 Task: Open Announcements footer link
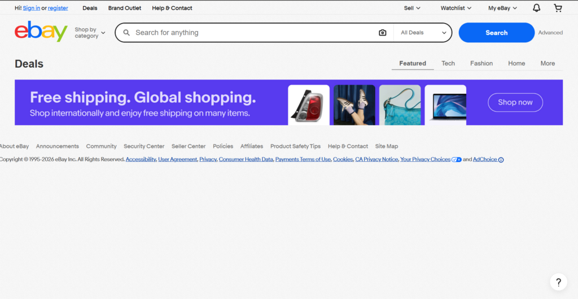57,146
